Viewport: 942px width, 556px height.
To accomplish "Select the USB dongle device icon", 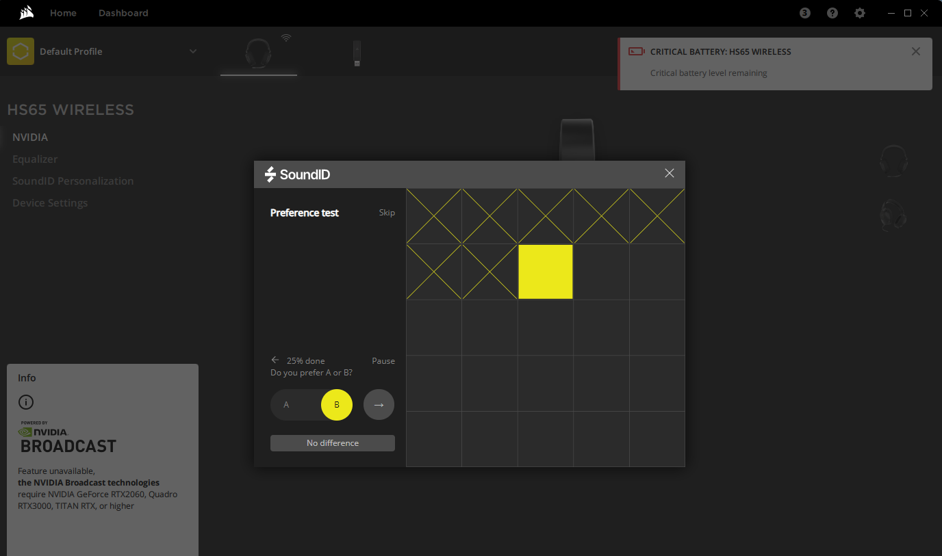I will pyautogui.click(x=357, y=53).
